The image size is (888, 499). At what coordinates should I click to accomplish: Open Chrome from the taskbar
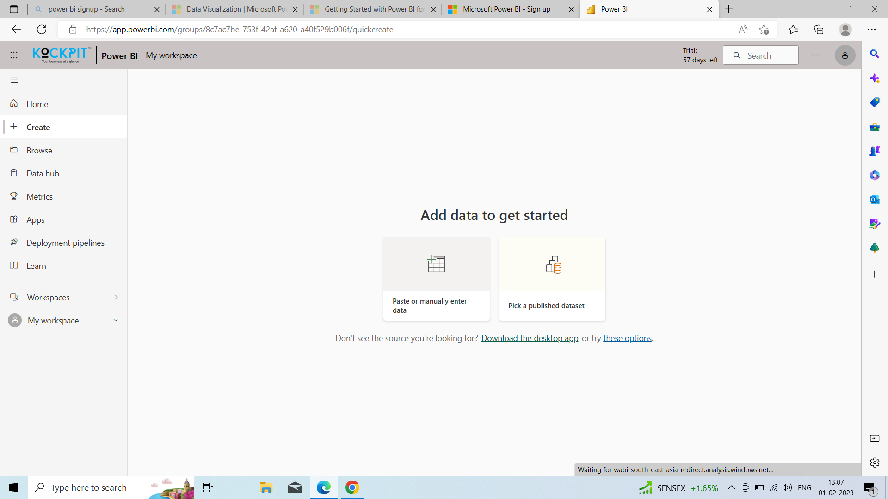point(352,487)
